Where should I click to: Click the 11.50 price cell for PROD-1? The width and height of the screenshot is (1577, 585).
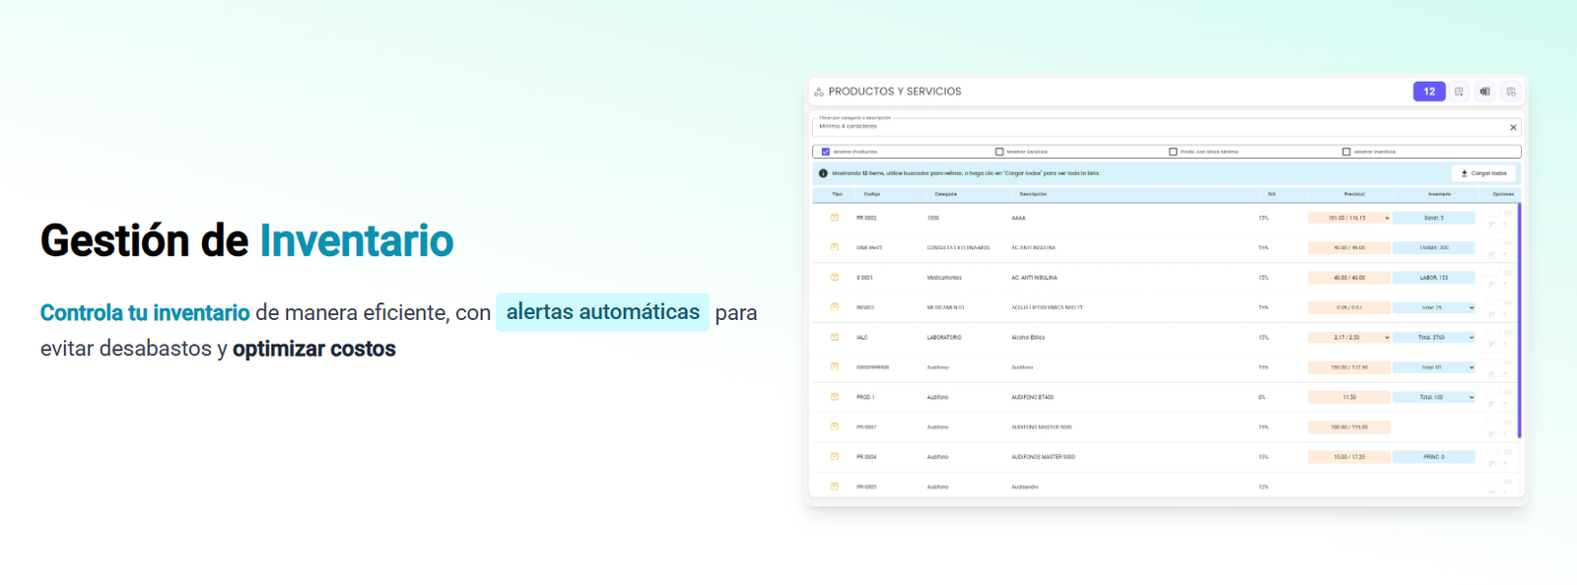[1349, 397]
